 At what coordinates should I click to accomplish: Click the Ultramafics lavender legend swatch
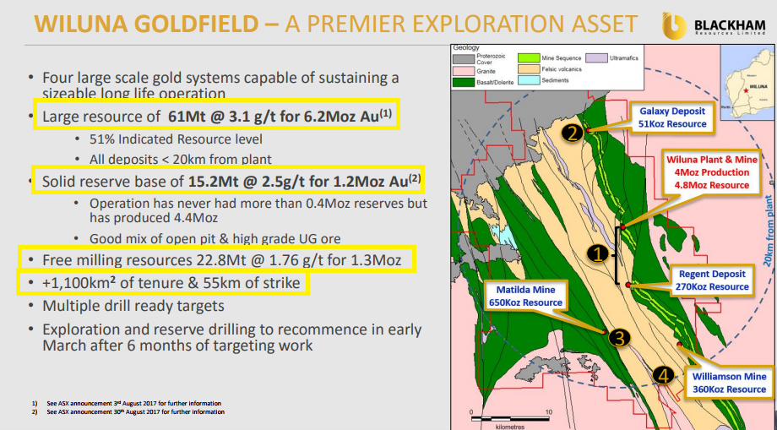click(596, 58)
